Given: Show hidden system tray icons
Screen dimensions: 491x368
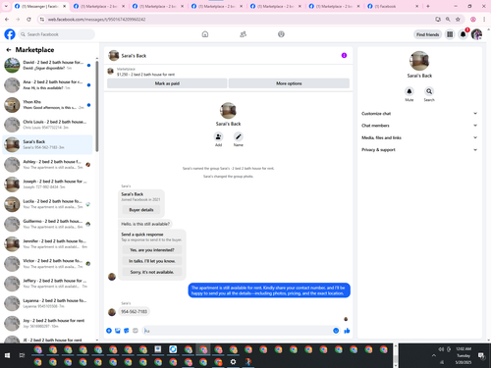Looking at the screenshot, I should [434, 355].
